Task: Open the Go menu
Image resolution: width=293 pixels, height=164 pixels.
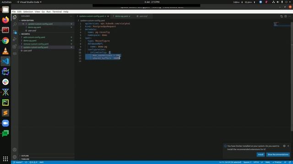Action: [x=43, y=11]
